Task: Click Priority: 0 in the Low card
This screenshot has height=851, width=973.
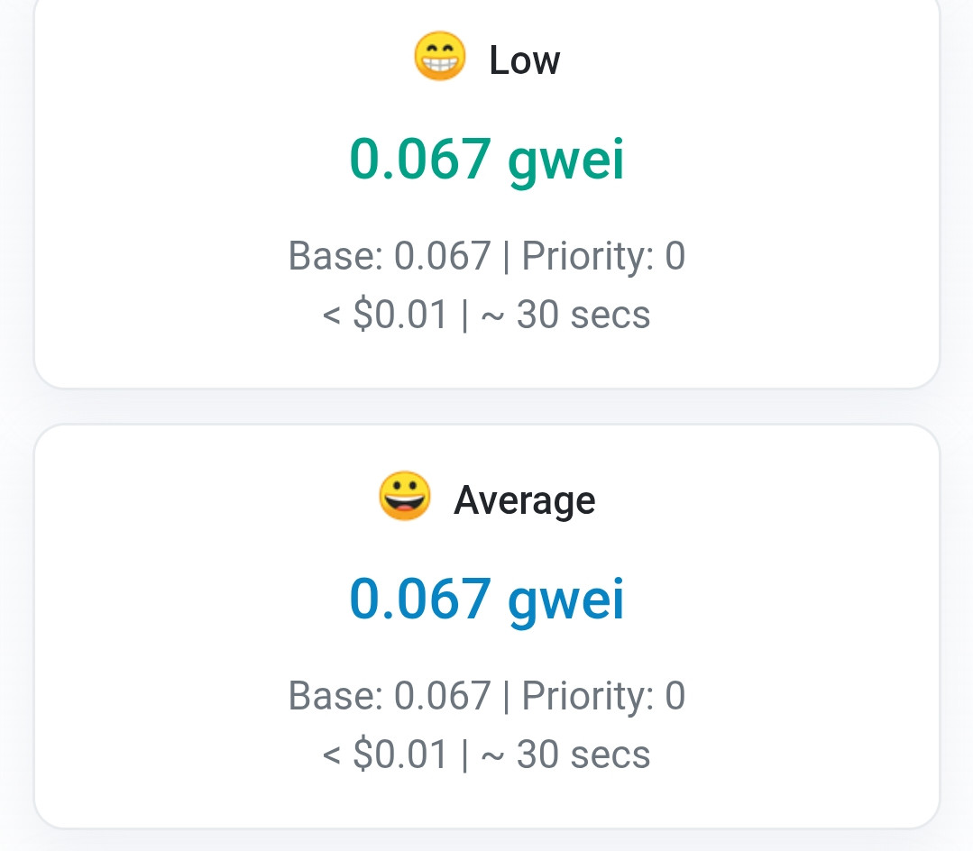Action: coord(603,255)
